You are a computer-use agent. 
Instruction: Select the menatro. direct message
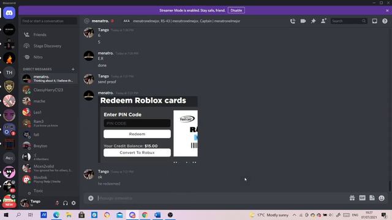pos(49,79)
